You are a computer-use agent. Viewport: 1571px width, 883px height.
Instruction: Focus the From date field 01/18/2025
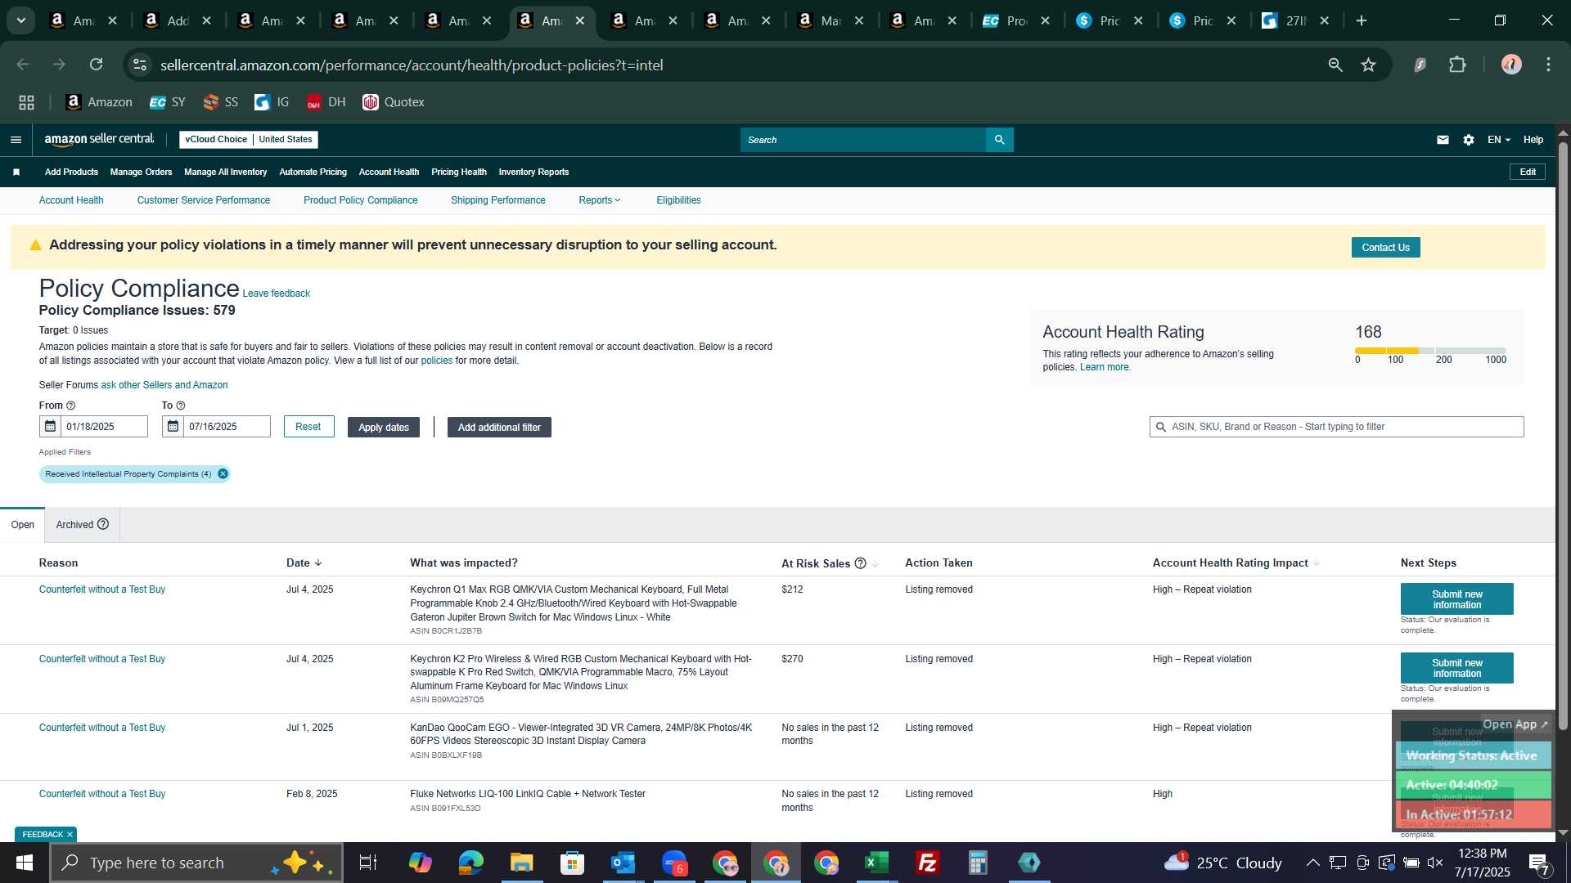pyautogui.click(x=104, y=427)
